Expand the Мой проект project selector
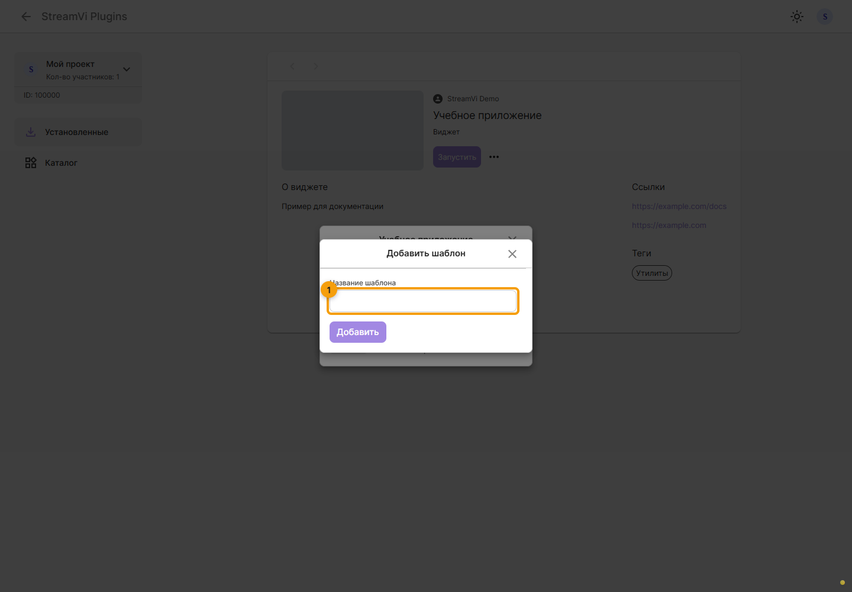 126,69
